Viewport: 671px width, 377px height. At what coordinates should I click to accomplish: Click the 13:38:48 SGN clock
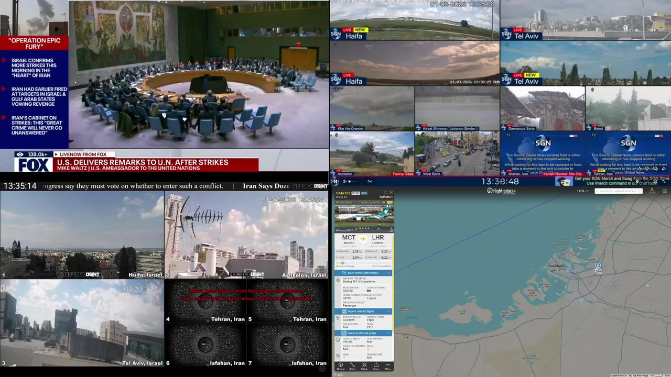click(x=500, y=182)
